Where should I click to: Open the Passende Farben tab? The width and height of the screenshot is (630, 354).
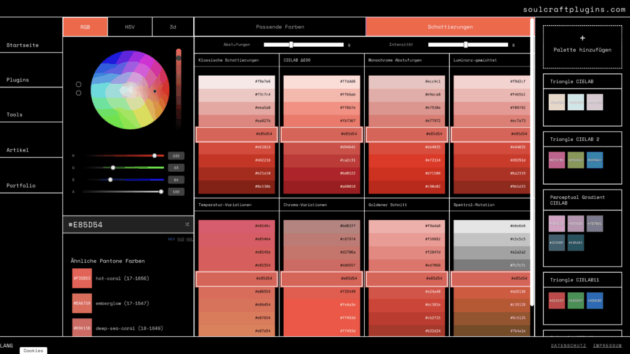[x=280, y=27]
